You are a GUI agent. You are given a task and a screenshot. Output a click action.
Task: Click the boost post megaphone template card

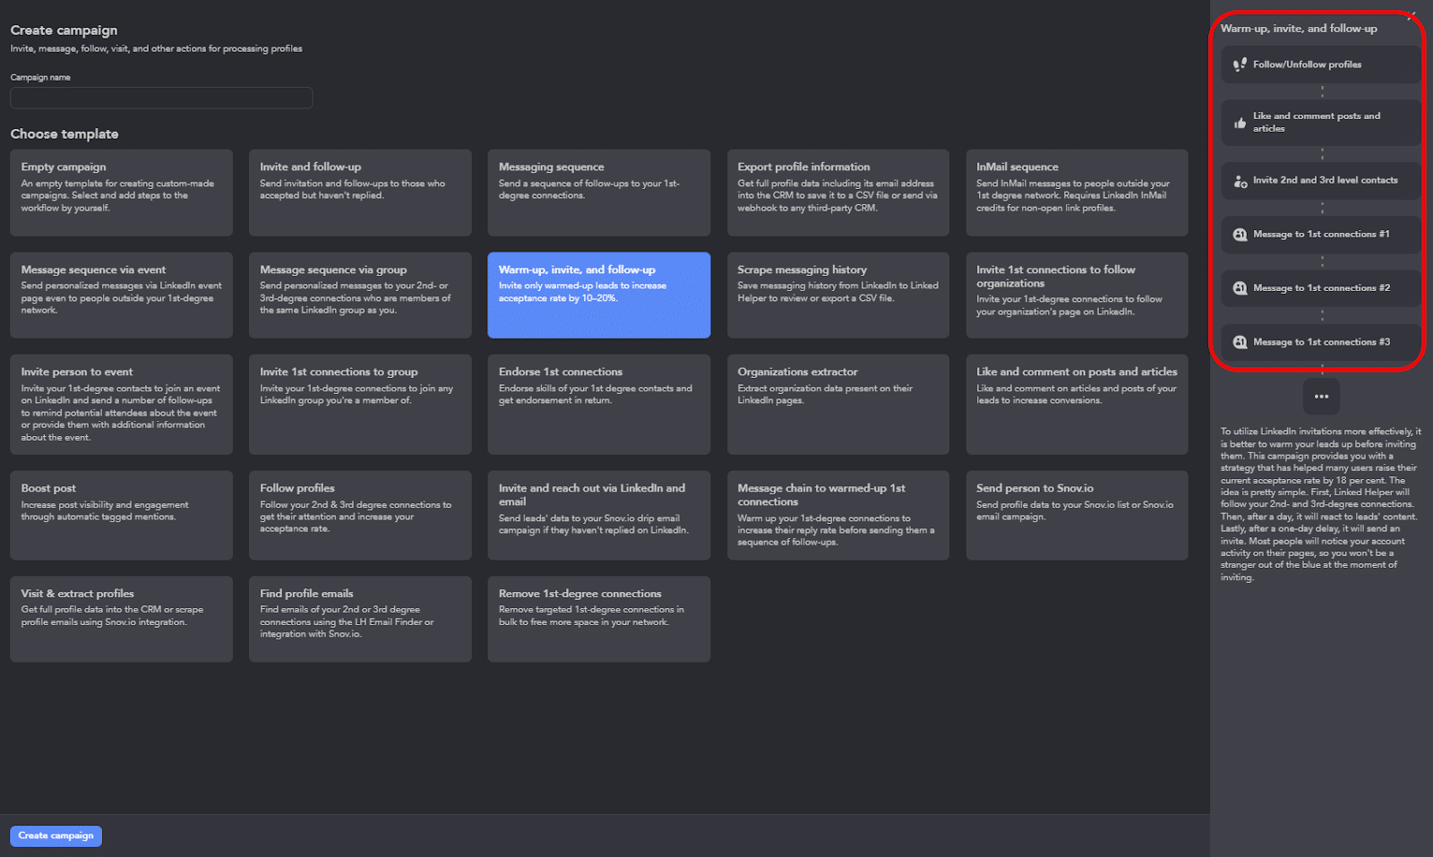click(x=121, y=516)
